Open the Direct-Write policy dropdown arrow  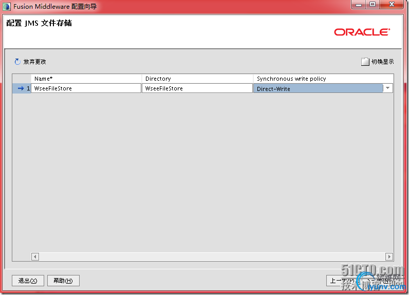[x=387, y=88]
